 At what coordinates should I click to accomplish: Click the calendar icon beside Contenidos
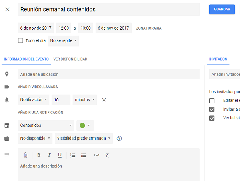7,125
